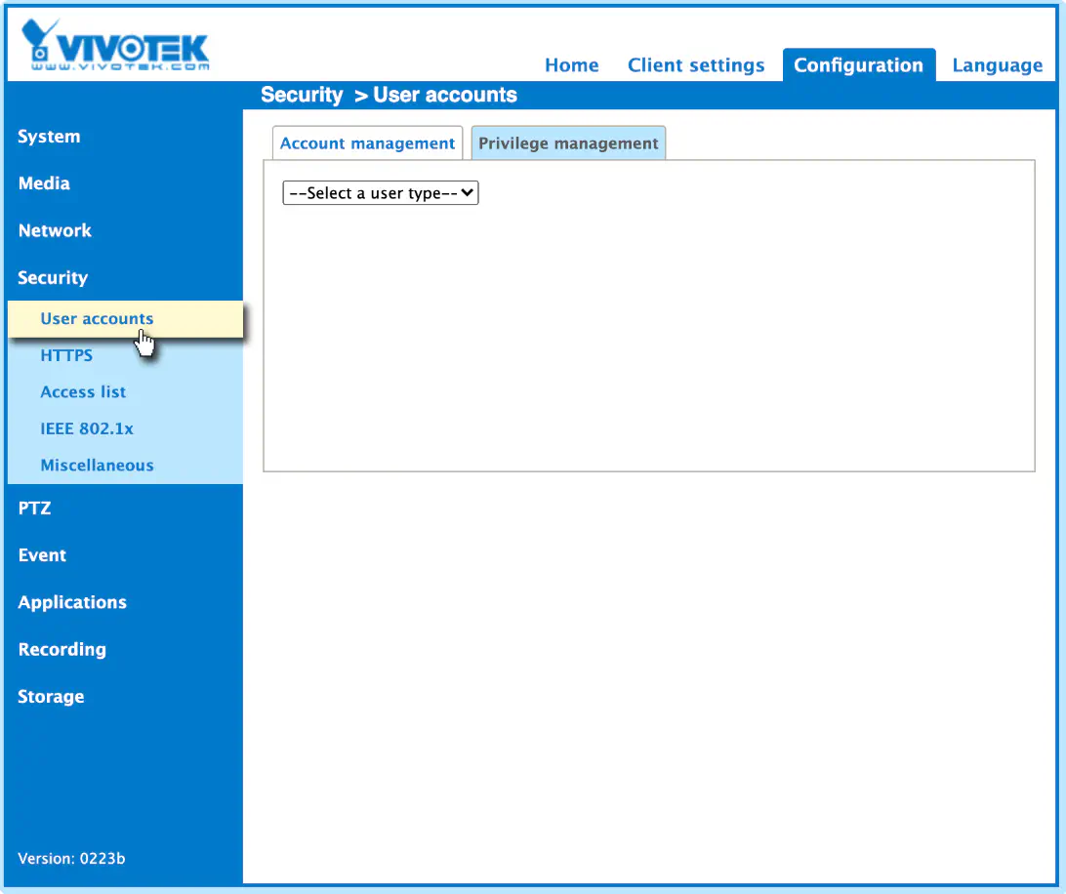
Task: Click the Security > User accounts breadcrumb
Action: click(389, 96)
